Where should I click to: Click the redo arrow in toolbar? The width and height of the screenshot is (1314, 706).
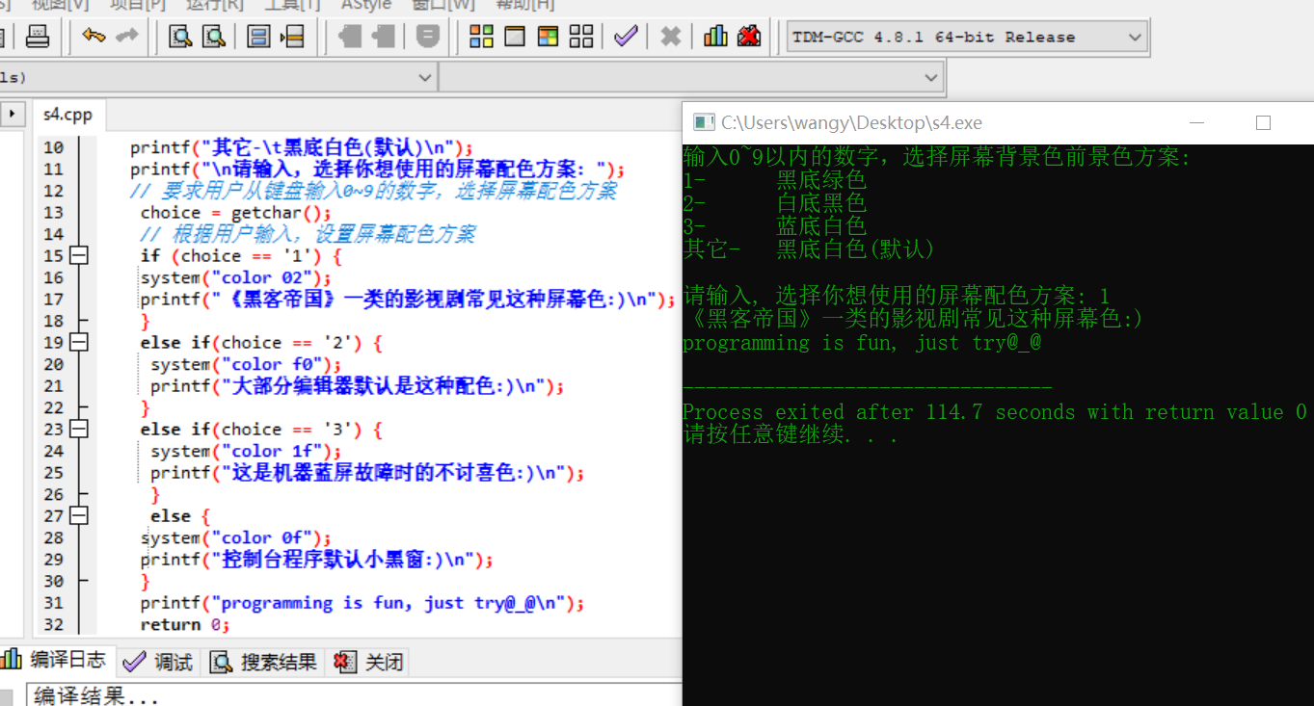pos(126,37)
